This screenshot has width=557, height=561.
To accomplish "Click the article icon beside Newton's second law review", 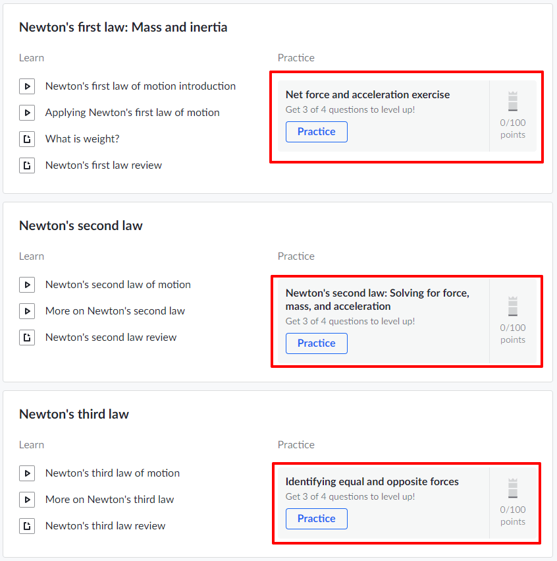I will click(27, 338).
